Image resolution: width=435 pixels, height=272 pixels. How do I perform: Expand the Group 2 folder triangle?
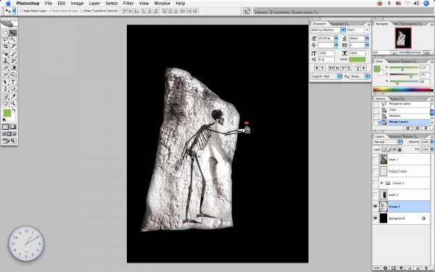(x=382, y=183)
